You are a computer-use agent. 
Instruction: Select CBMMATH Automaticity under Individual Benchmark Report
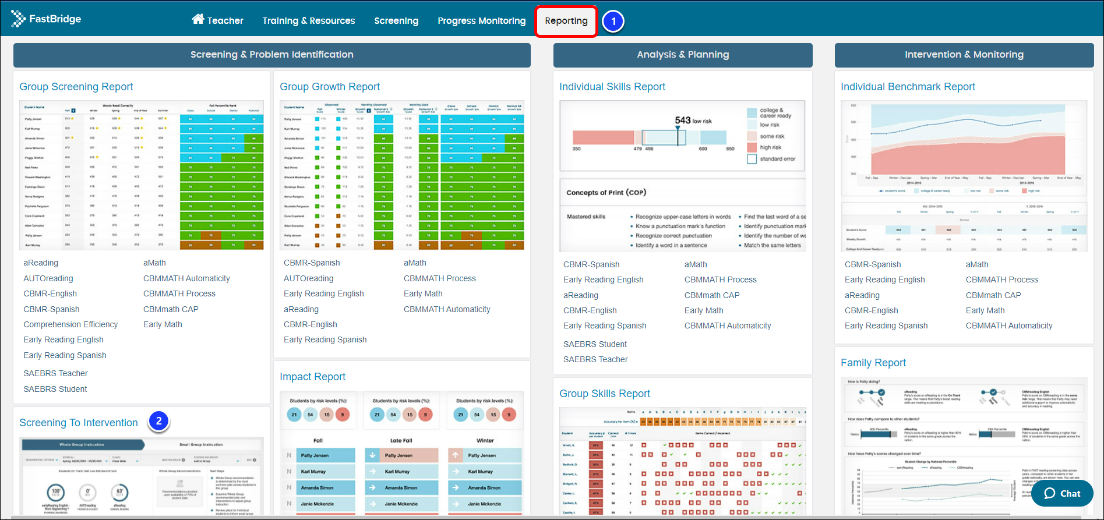pos(1009,326)
